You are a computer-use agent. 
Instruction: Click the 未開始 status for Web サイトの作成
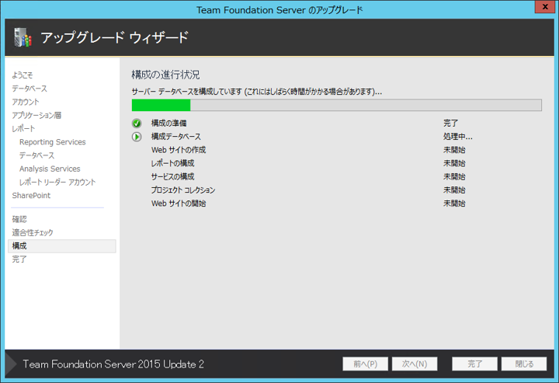[x=454, y=150]
